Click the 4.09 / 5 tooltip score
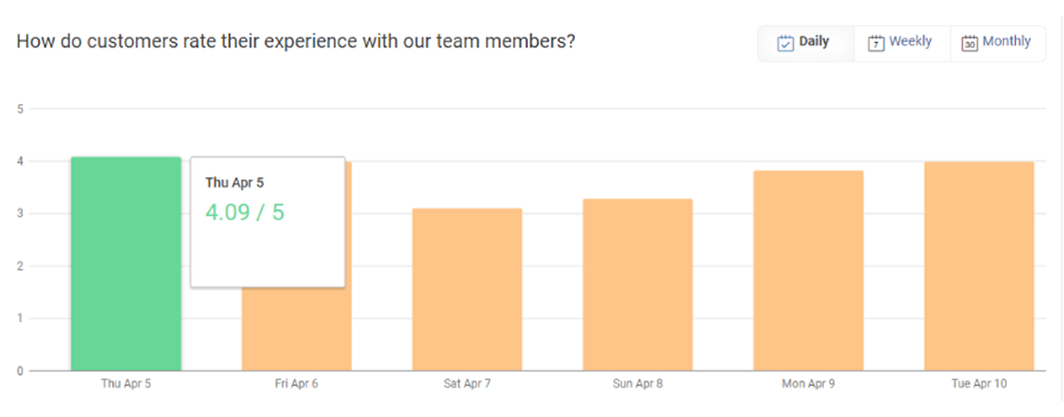This screenshot has height=417, width=1064. [x=245, y=213]
